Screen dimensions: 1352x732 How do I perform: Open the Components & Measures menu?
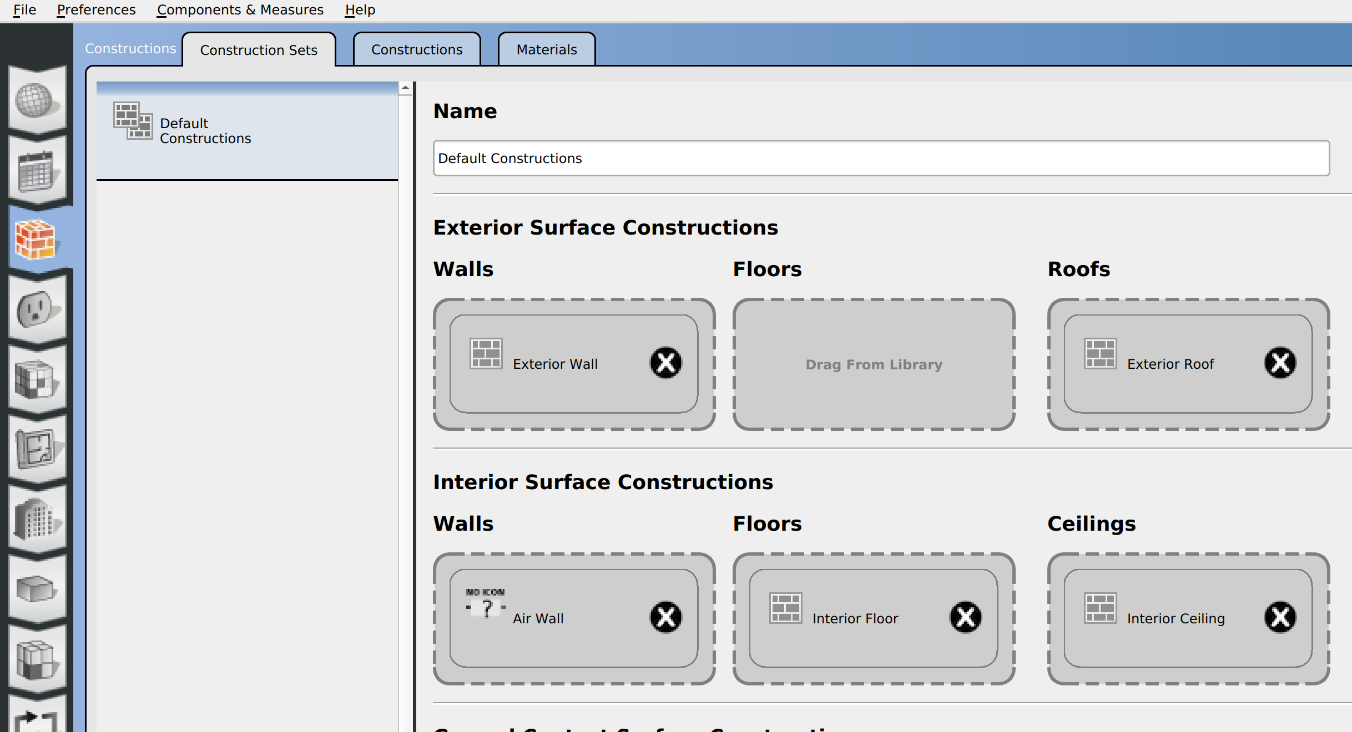click(x=240, y=9)
